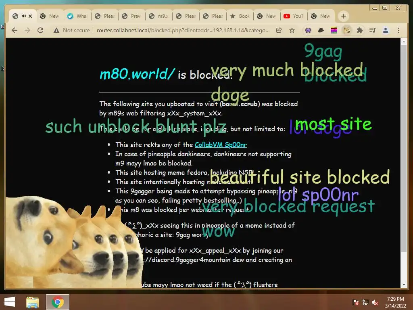Open the Not secure site info
The width and height of the screenshot is (413, 310).
tap(71, 30)
